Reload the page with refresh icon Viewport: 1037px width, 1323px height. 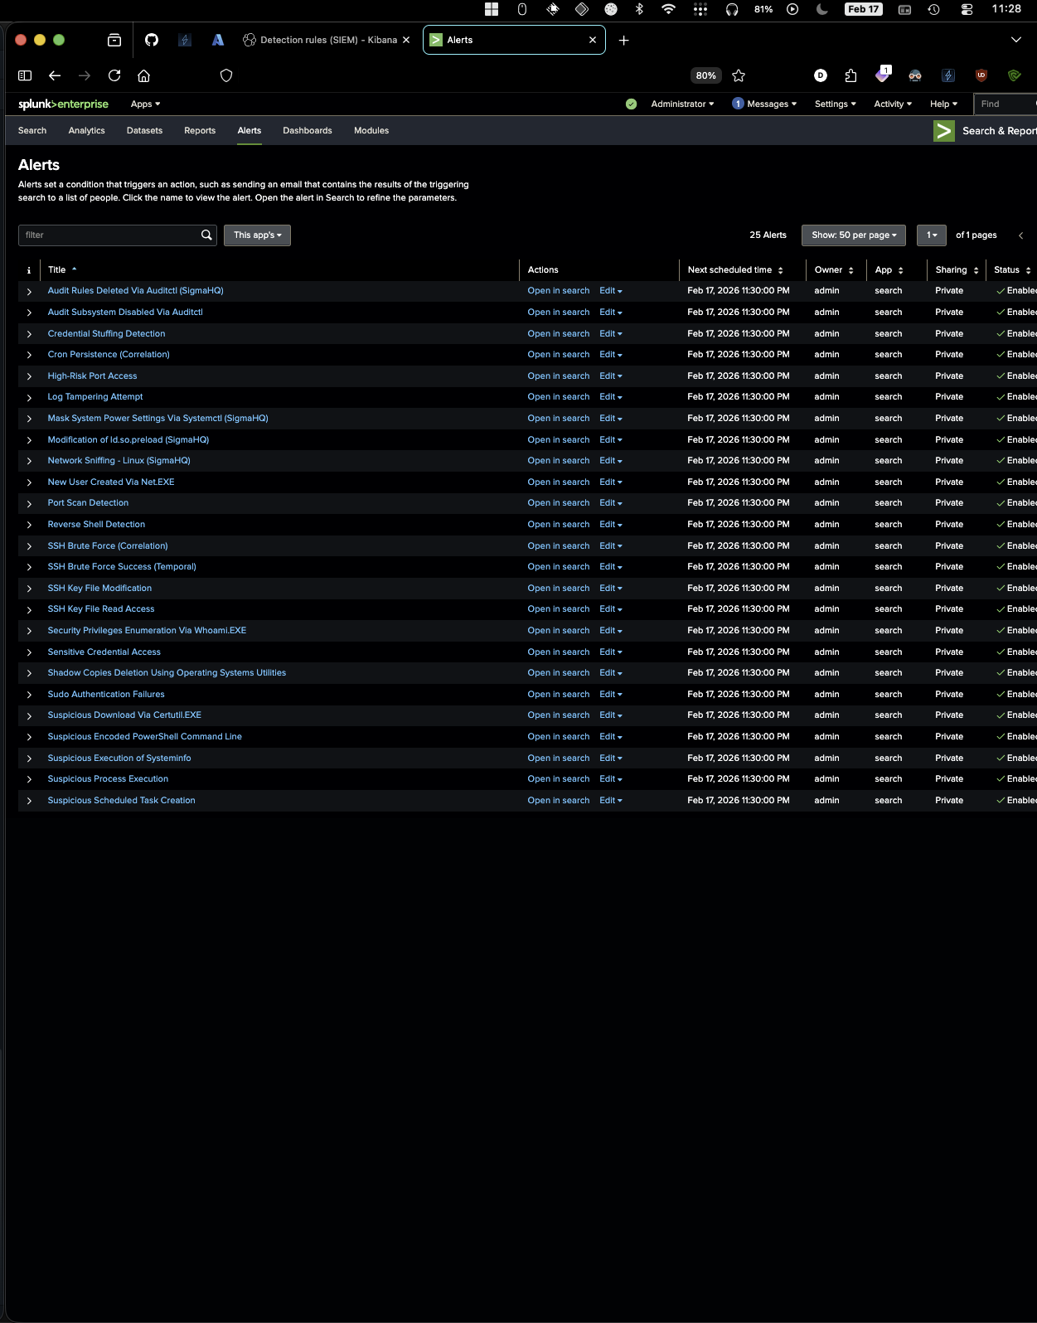pyautogui.click(x=114, y=75)
